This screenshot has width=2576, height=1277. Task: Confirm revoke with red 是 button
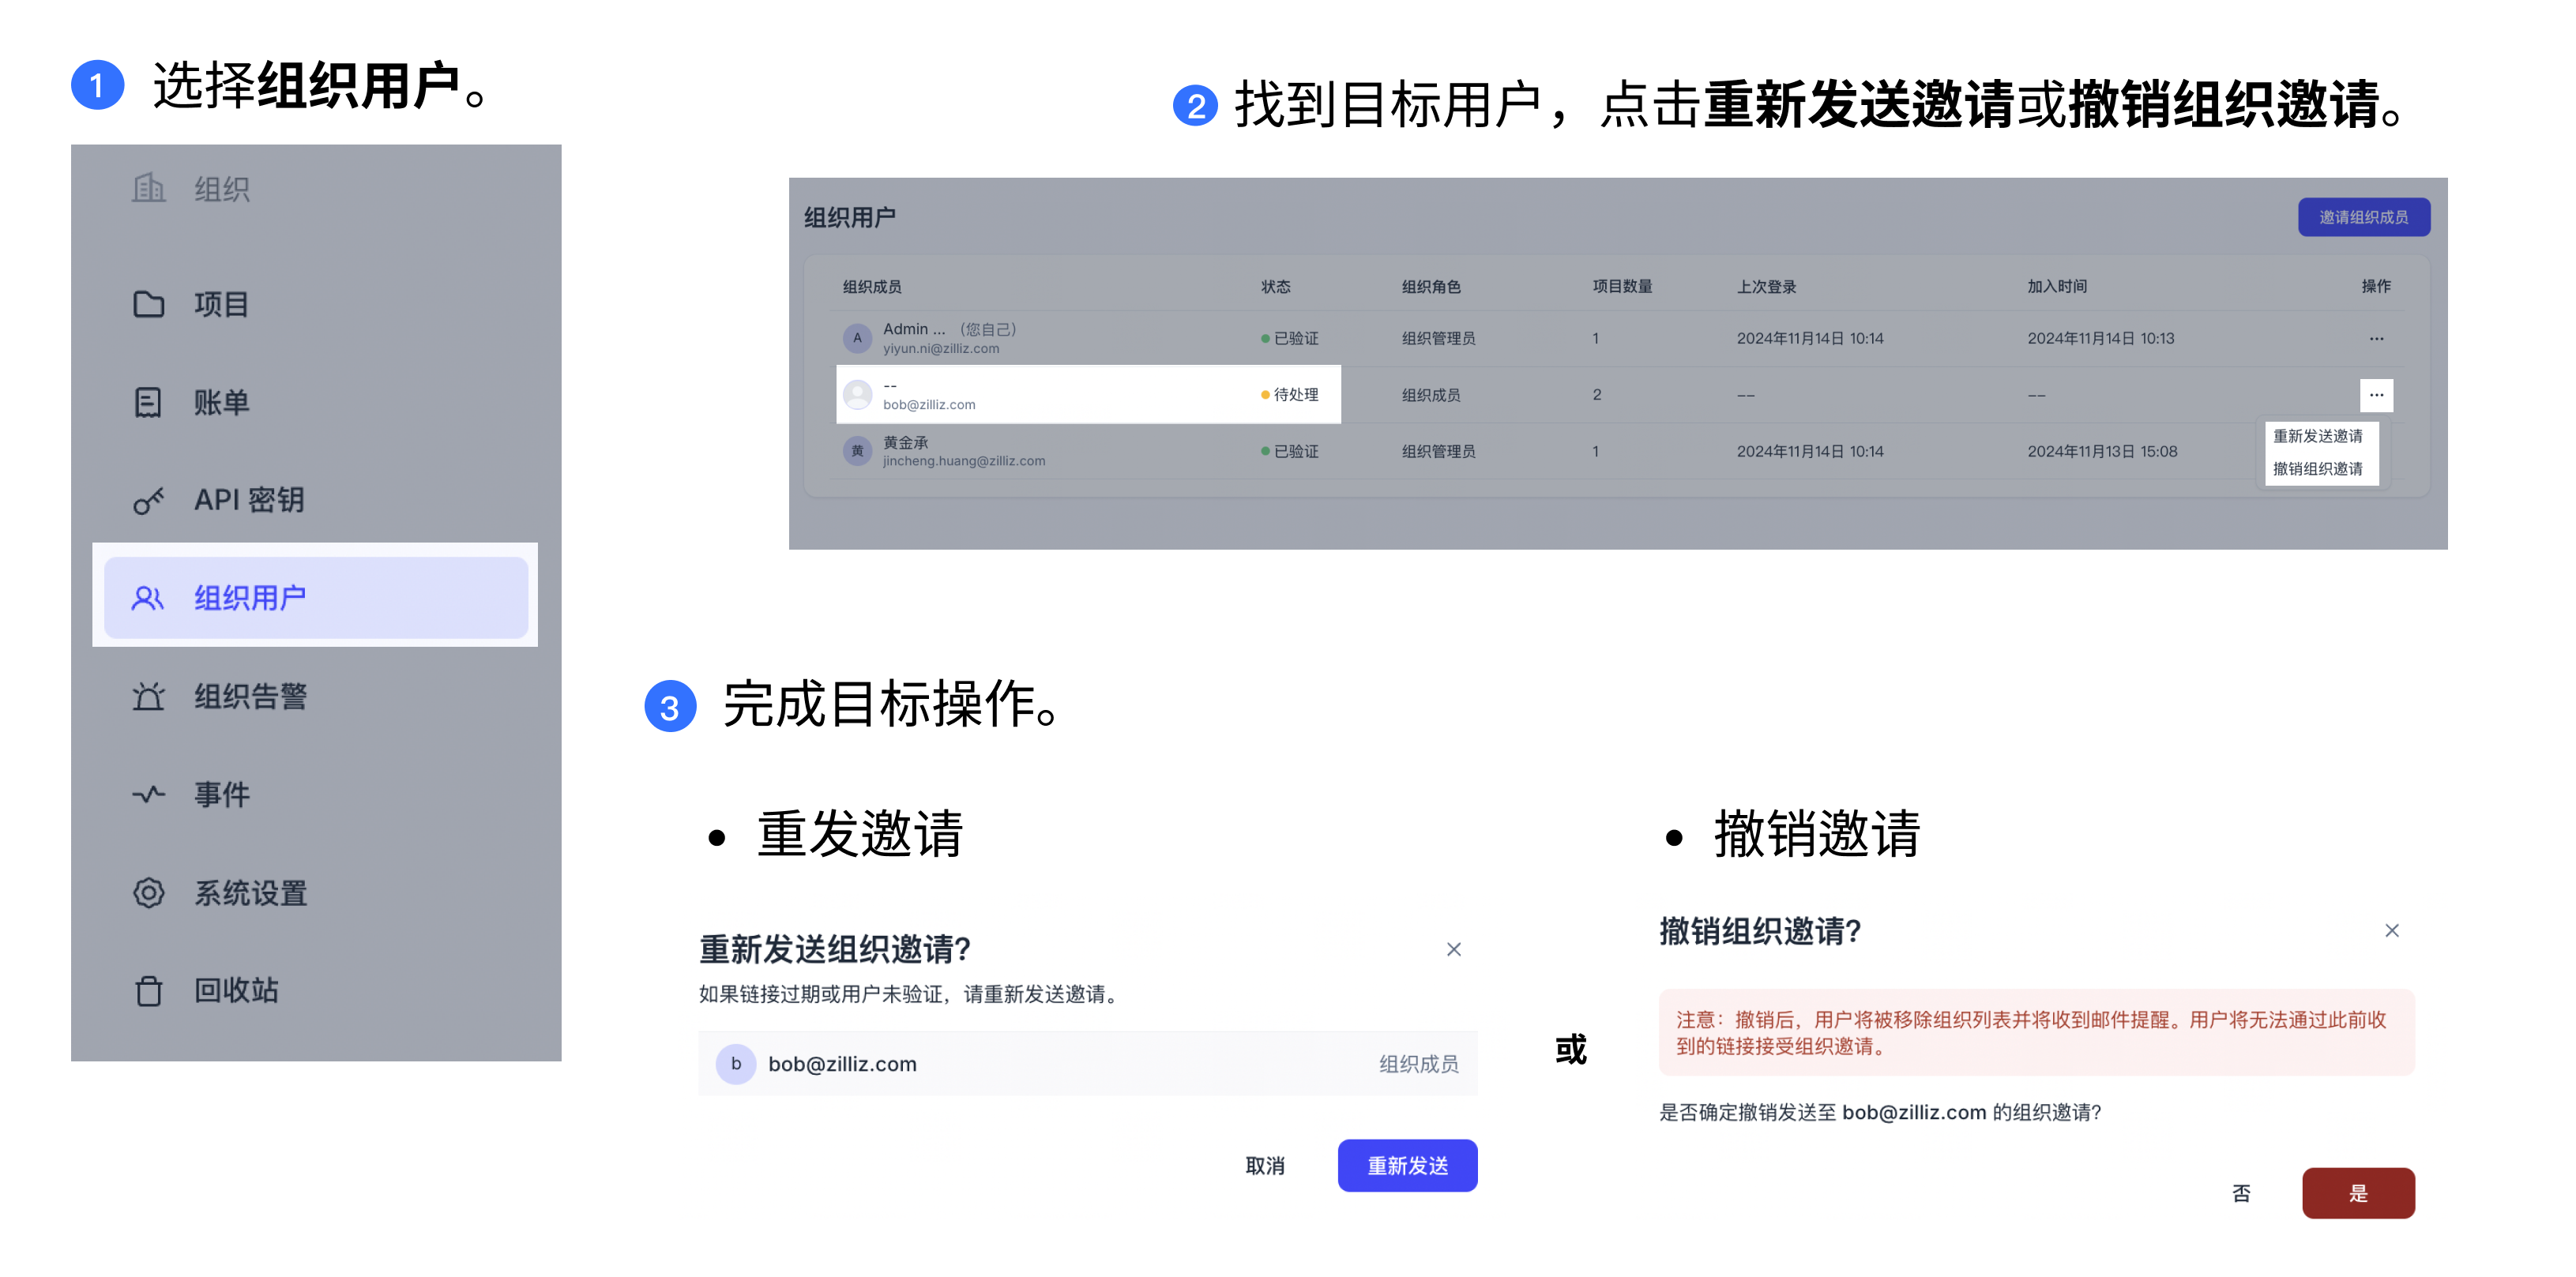pos(2357,1192)
